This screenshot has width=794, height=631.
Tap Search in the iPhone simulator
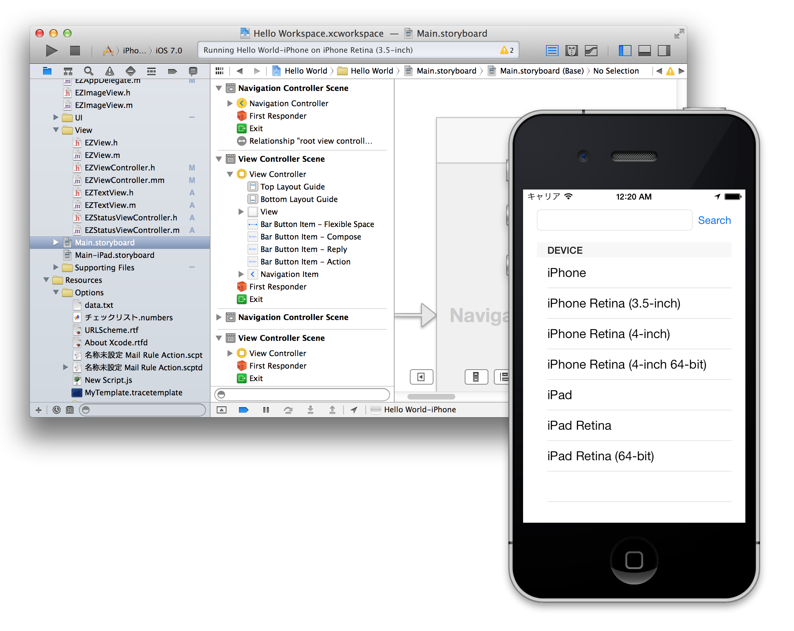[714, 220]
